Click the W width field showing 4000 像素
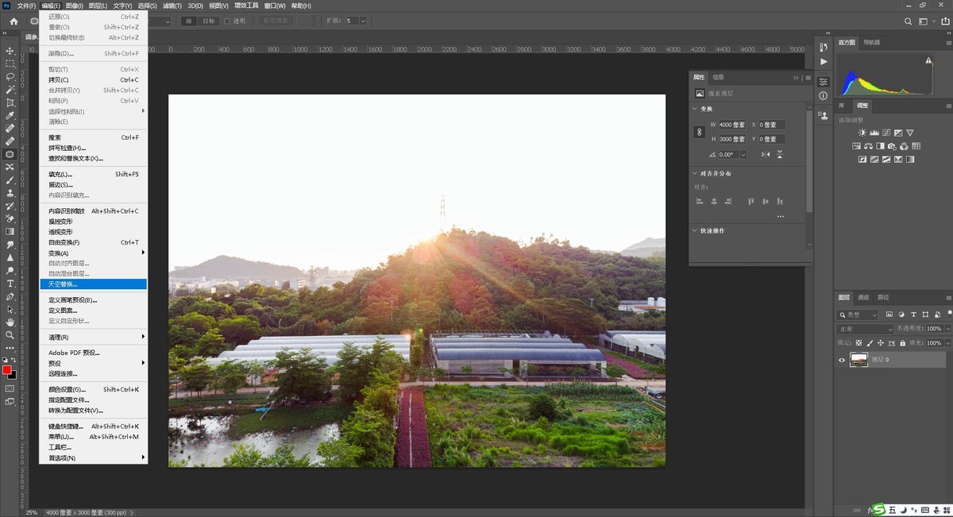The width and height of the screenshot is (953, 517). coord(731,125)
